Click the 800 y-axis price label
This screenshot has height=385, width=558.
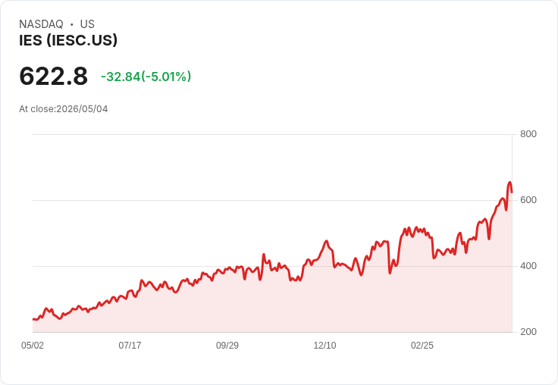tap(528, 134)
